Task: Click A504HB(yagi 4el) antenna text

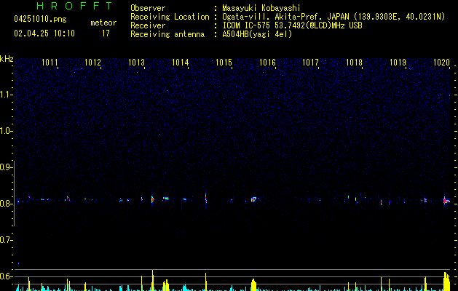Action: (257, 34)
